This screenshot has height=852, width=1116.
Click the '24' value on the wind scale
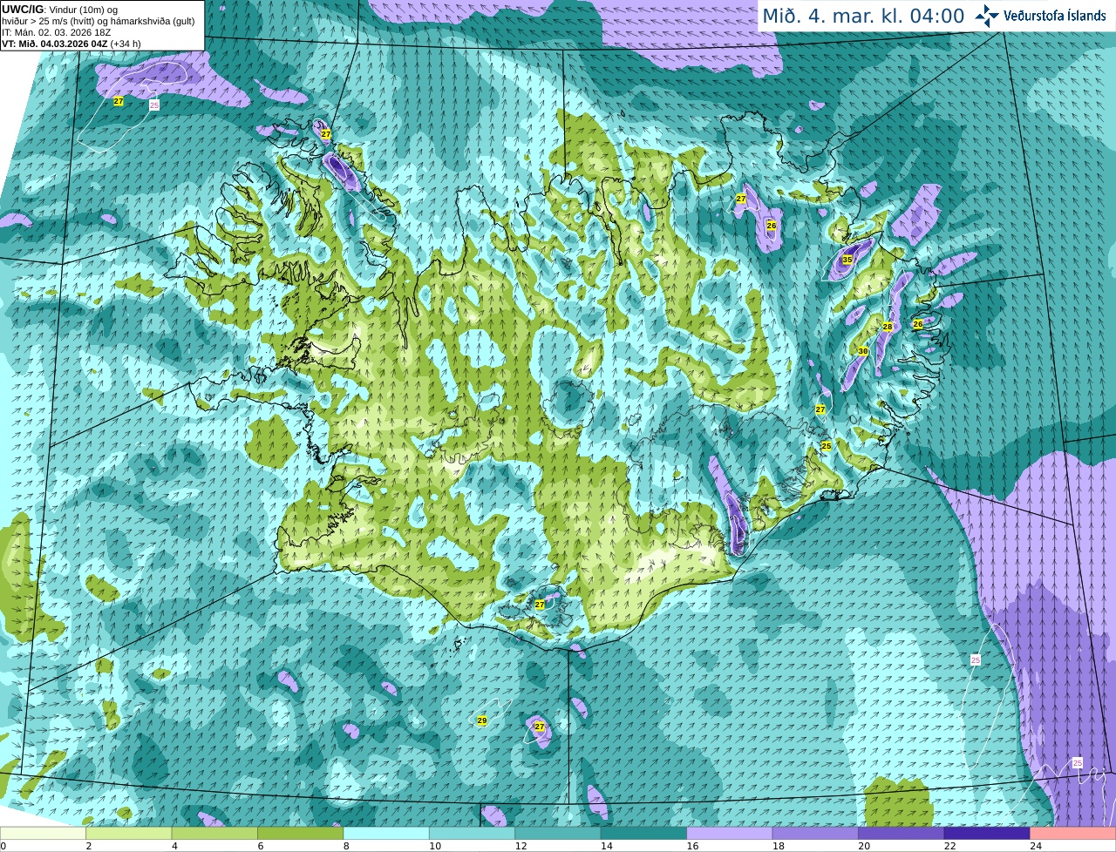coord(1037,846)
